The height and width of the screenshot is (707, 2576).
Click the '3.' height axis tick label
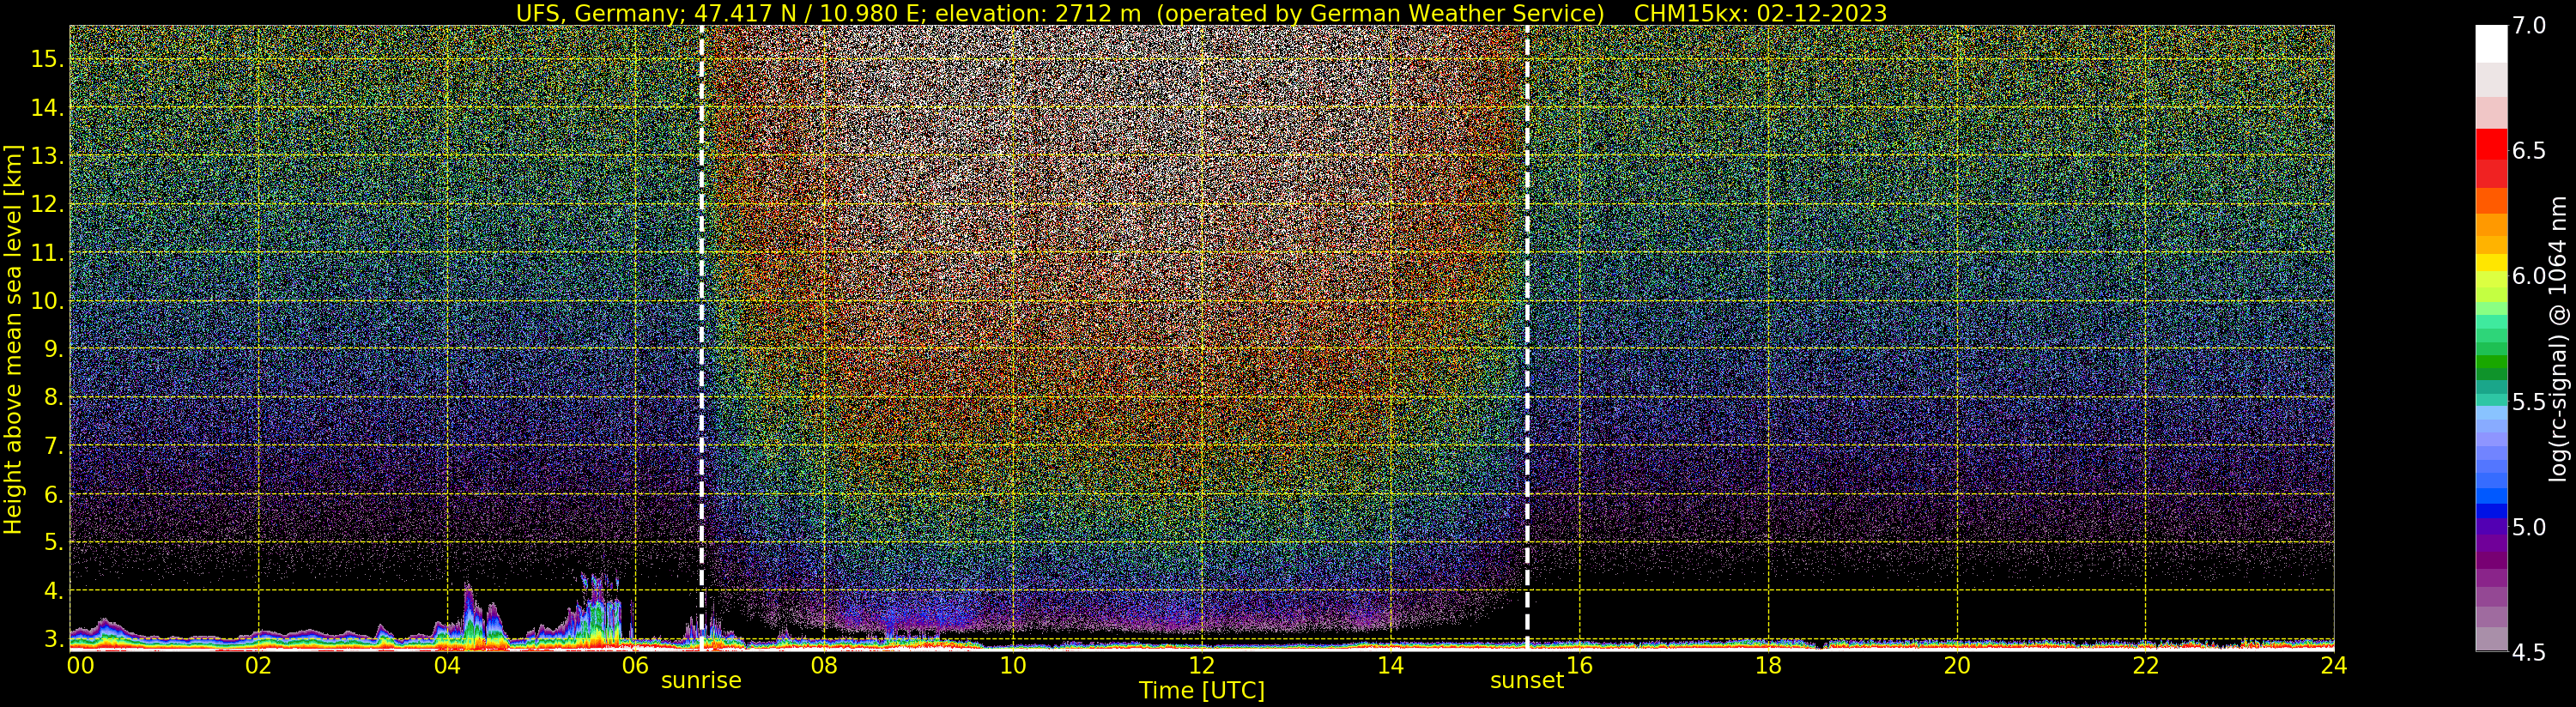click(x=54, y=638)
